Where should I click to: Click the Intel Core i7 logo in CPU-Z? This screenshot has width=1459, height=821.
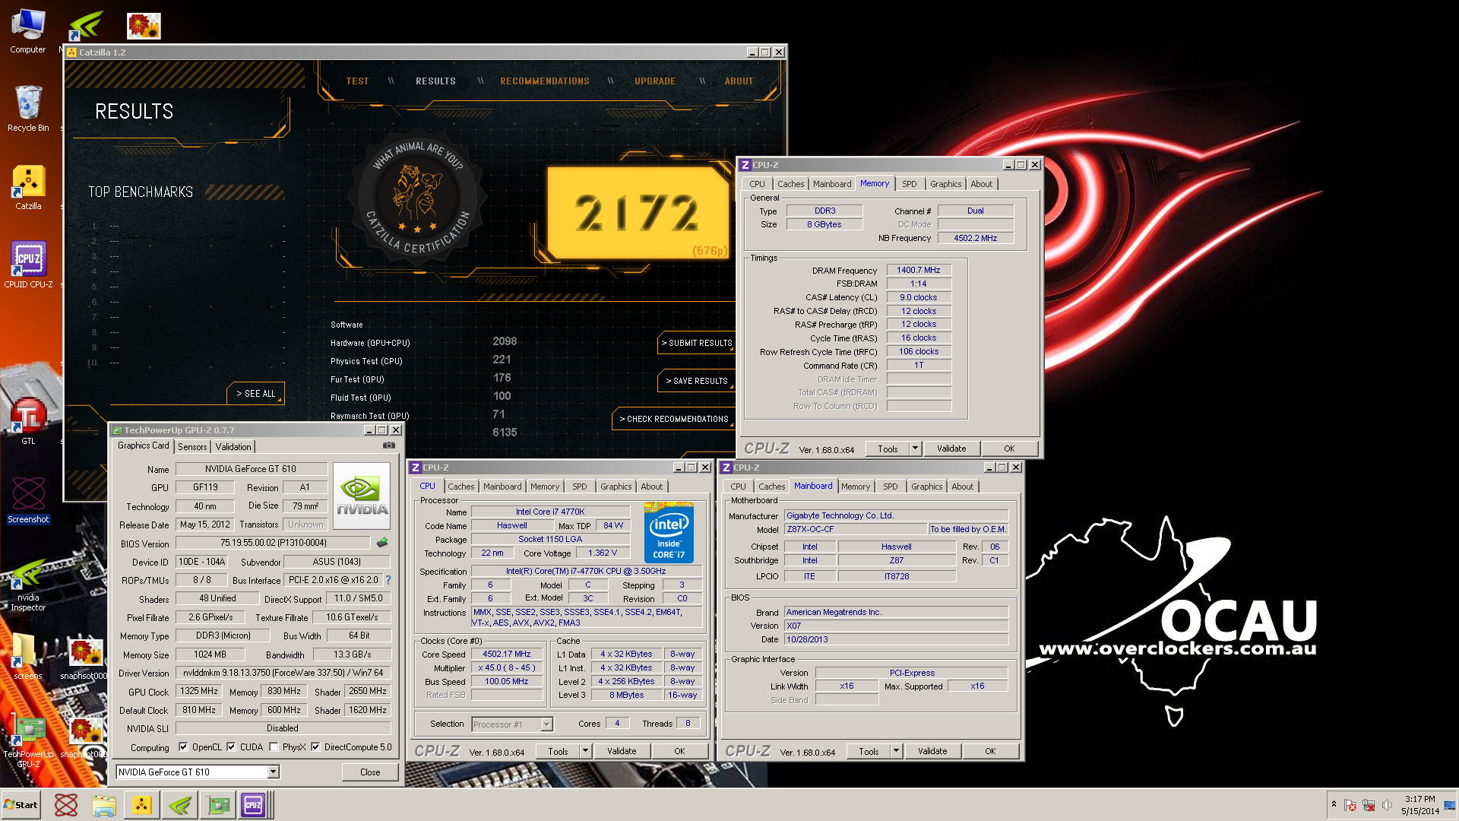tap(668, 532)
